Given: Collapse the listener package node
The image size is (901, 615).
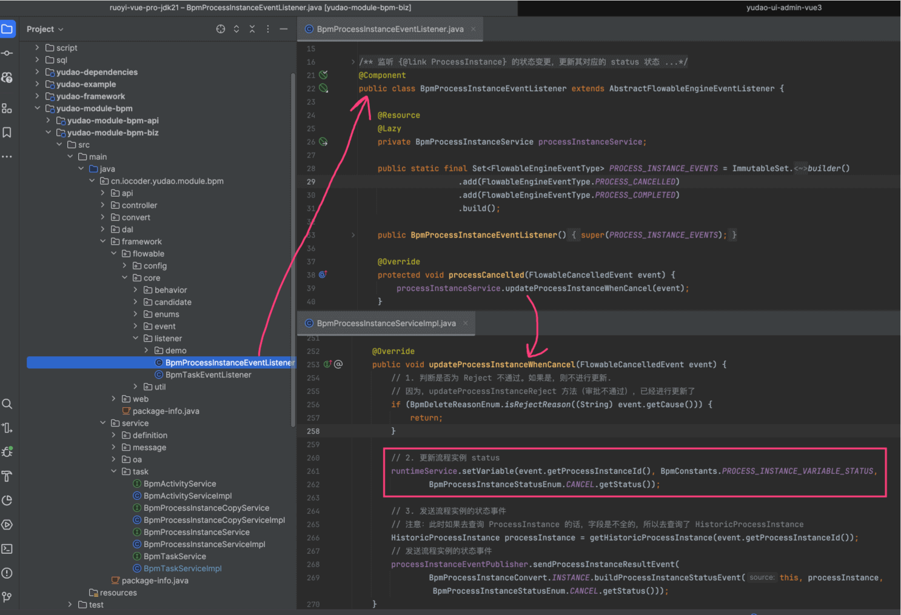Looking at the screenshot, I should pyautogui.click(x=136, y=339).
